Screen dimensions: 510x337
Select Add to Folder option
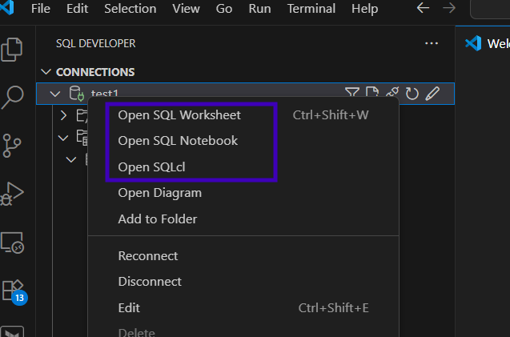(x=157, y=219)
